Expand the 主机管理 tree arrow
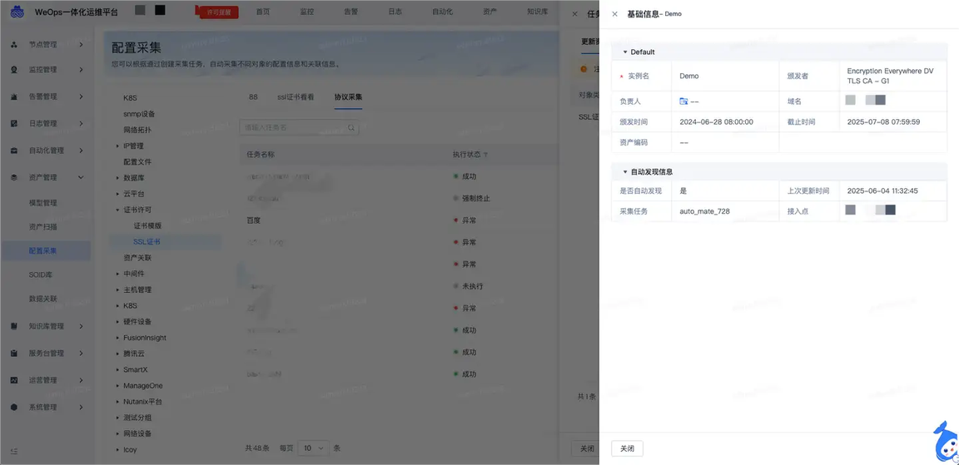This screenshot has height=465, width=959. click(x=117, y=289)
